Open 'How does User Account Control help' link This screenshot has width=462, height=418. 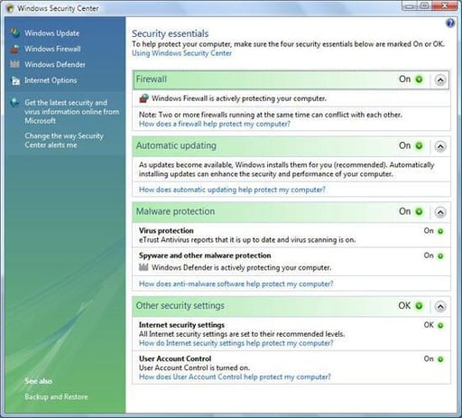coord(235,376)
